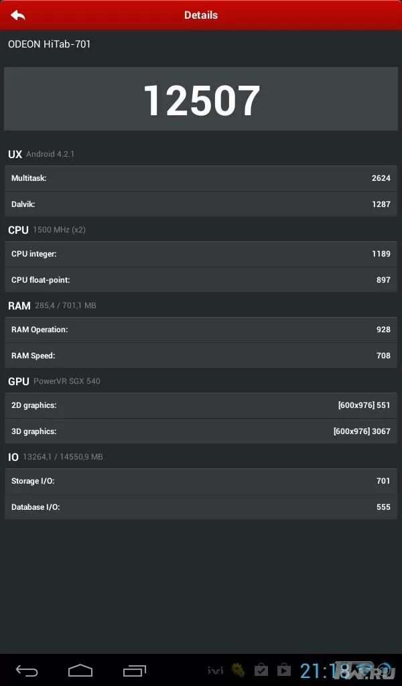402x686 pixels.
Task: Tap the 2D graphics result row
Action: click(x=201, y=405)
